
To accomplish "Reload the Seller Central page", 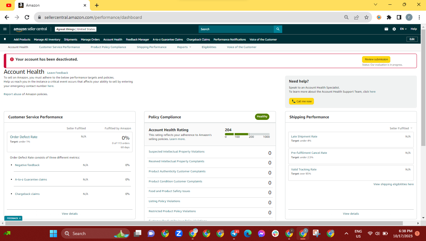I will click(27, 17).
